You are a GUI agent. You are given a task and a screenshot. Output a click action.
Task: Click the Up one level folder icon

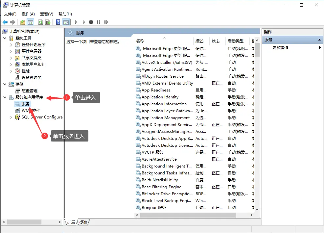(23, 22)
